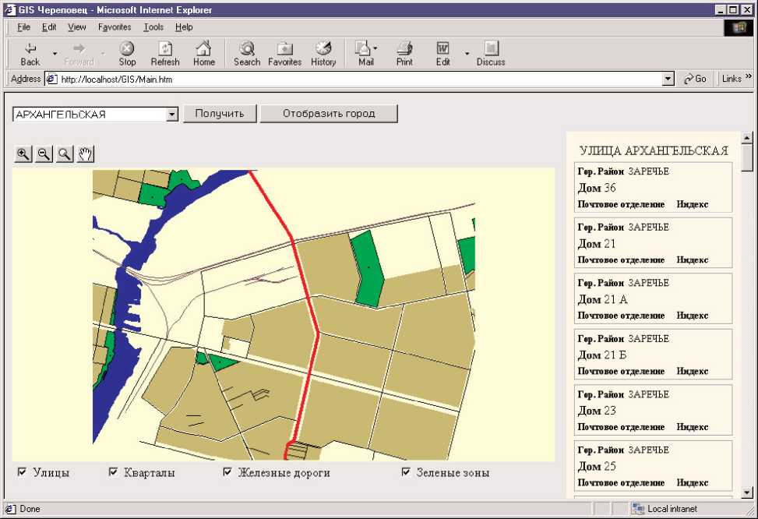758x519 pixels.
Task: Open the Tools menu
Action: [x=153, y=27]
